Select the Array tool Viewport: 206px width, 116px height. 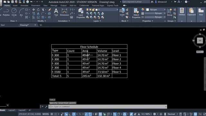pos(43,17)
